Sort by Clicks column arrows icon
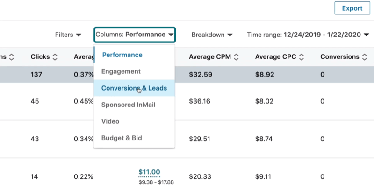Image resolution: width=374 pixels, height=189 pixels. point(55,57)
